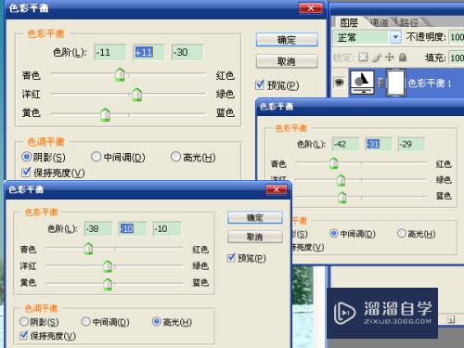Screen dimensions: 464x348
Task: Click the -31 level input field
Action: 379,144
